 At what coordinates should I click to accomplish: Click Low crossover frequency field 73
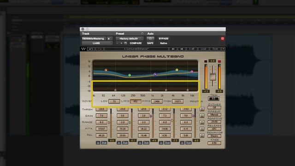[114, 101]
